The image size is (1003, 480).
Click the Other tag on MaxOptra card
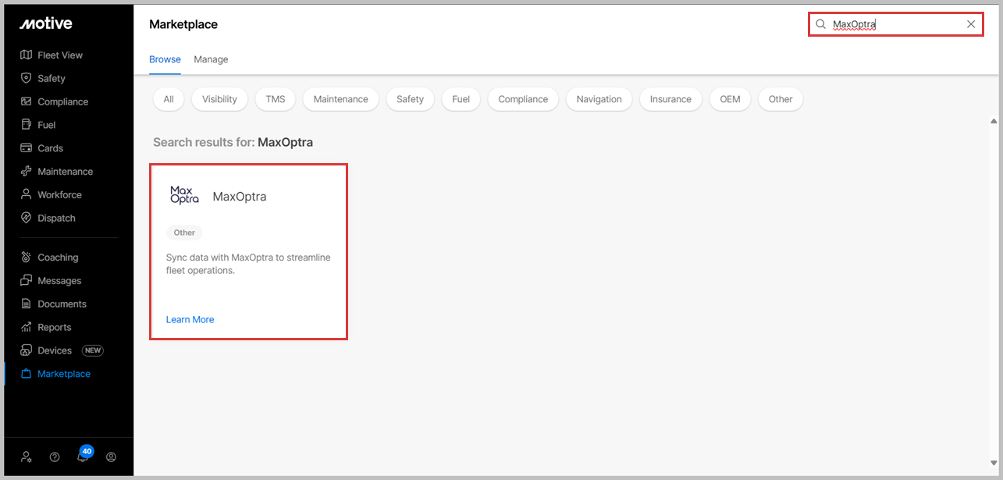point(184,233)
